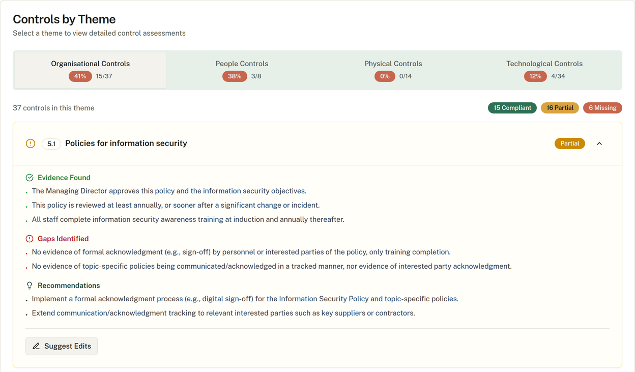Click the 12% badge under Technological Controls
Viewport: 635px width, 372px height.
[535, 76]
